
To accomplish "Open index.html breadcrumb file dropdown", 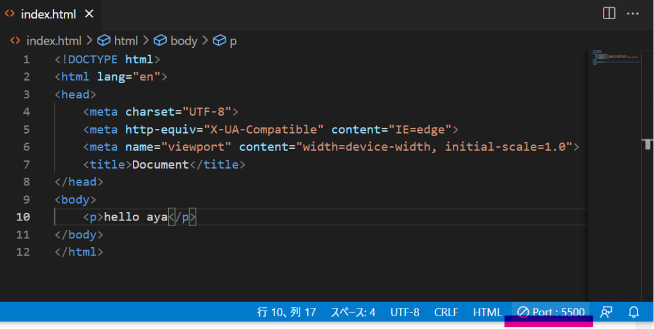I will [x=54, y=41].
